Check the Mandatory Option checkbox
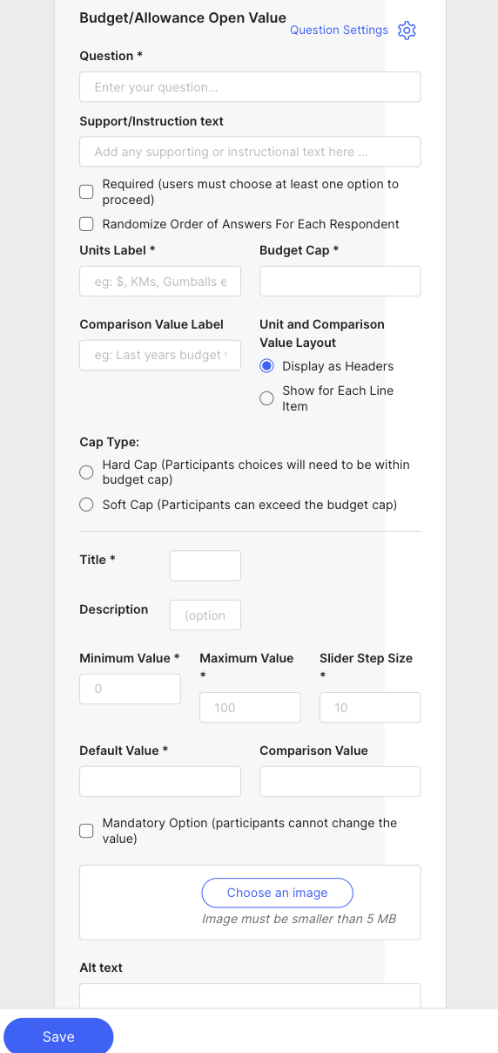498x1053 pixels. tap(86, 831)
